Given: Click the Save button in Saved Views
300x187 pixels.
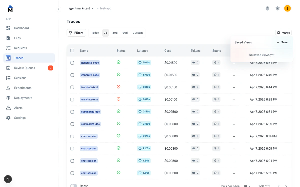Looking at the screenshot, I should coord(282,42).
